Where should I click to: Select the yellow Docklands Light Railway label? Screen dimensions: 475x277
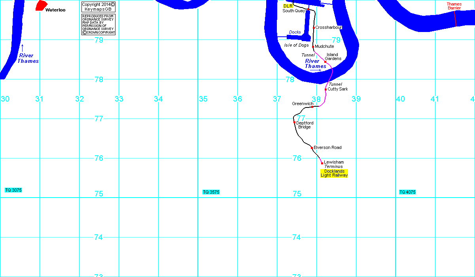334,173
